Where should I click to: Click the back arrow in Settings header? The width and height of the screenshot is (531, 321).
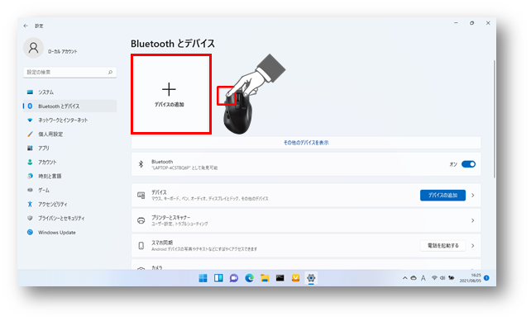26,26
